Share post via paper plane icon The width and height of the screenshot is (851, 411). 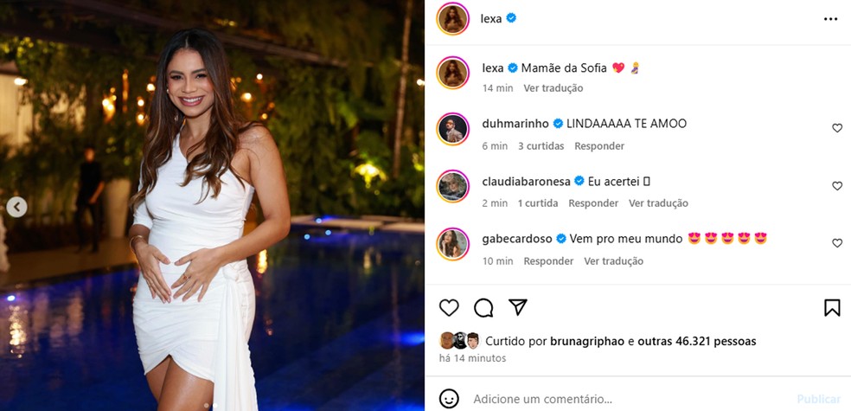[517, 307]
